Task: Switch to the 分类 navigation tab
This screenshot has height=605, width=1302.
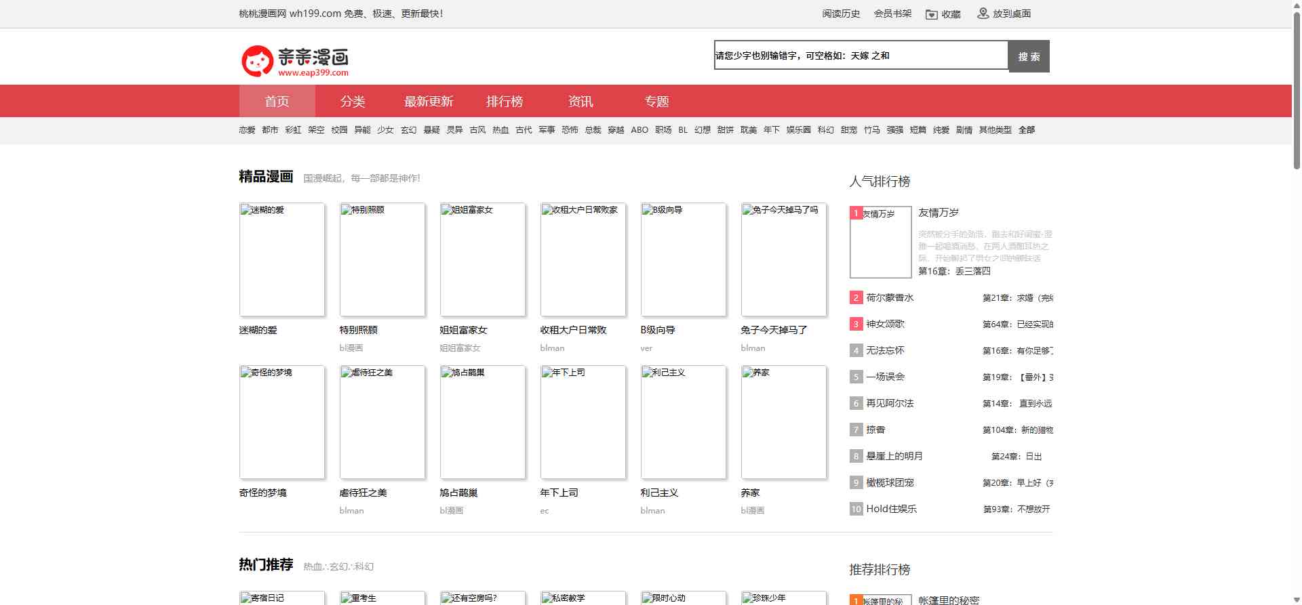Action: 353,102
